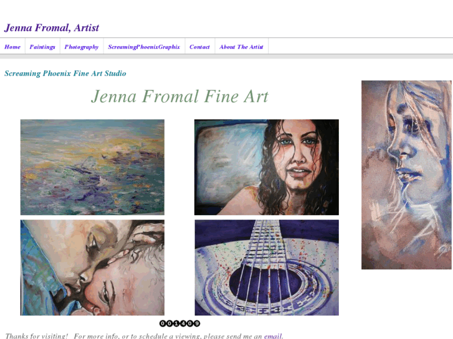Click the last digit 9 of counter
The image size is (453, 339).
coord(196,323)
